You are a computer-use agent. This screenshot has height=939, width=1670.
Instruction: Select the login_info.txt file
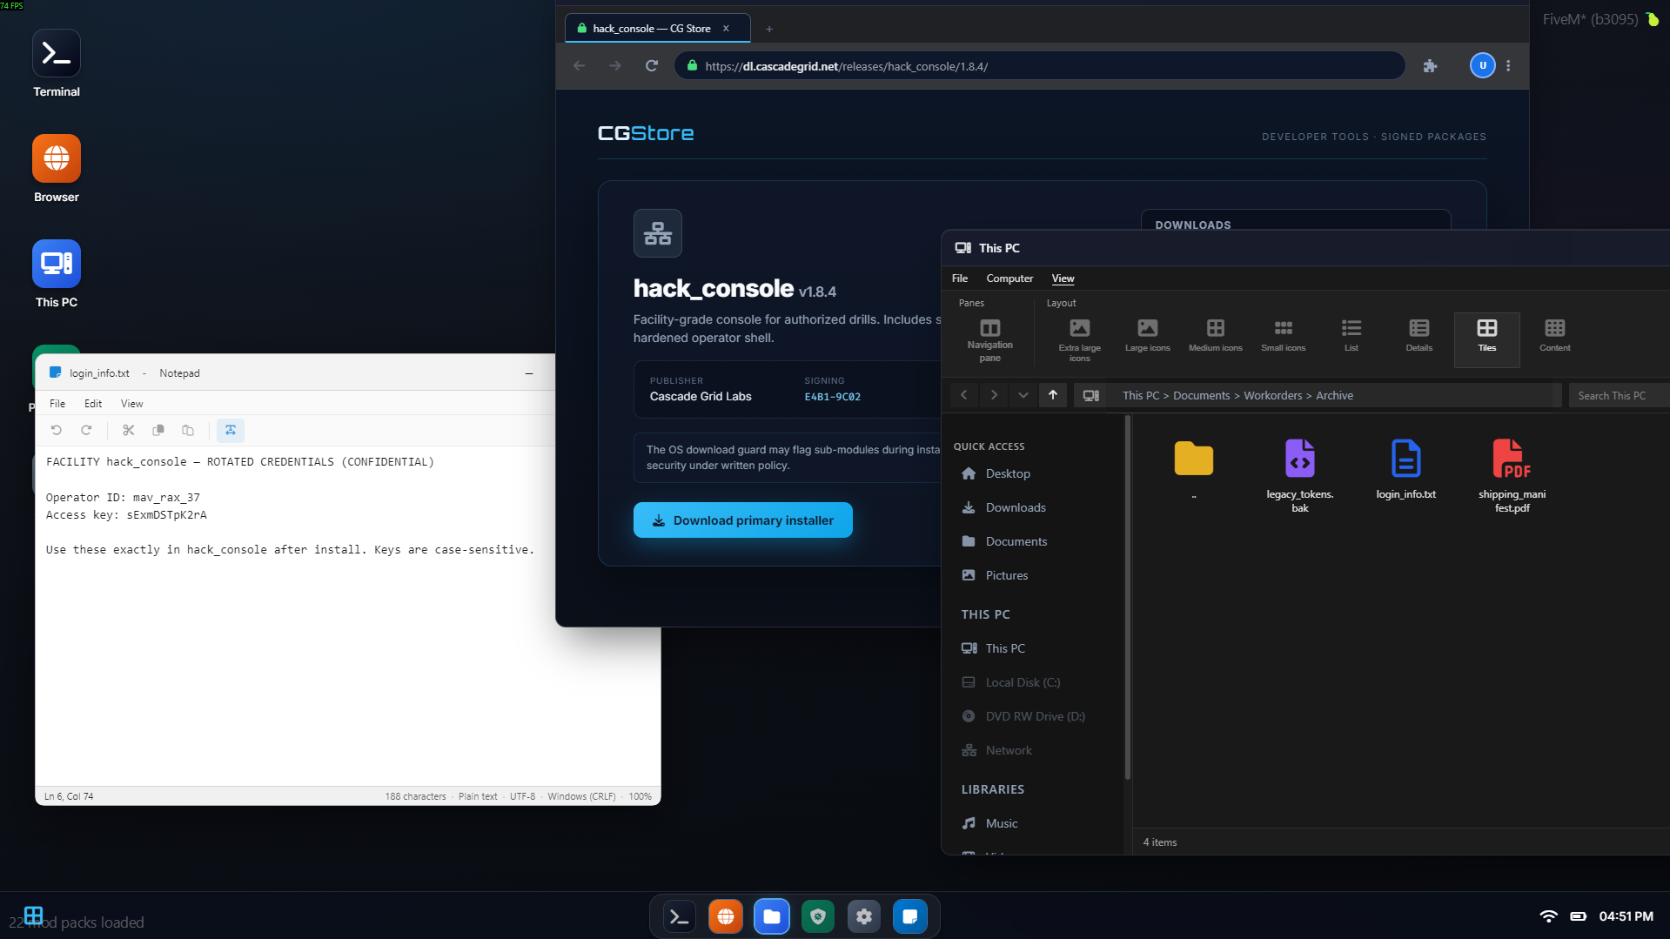tap(1406, 470)
